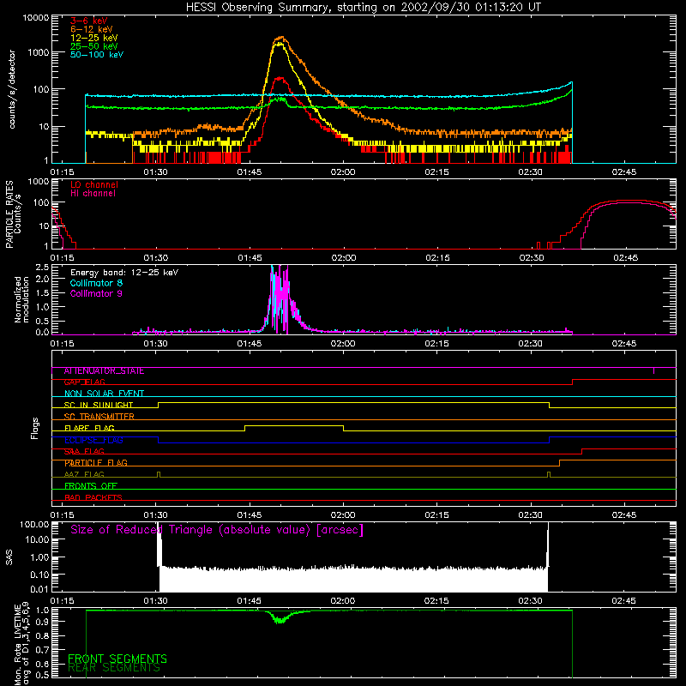Select the green 25-50 keV legend entry

94,46
